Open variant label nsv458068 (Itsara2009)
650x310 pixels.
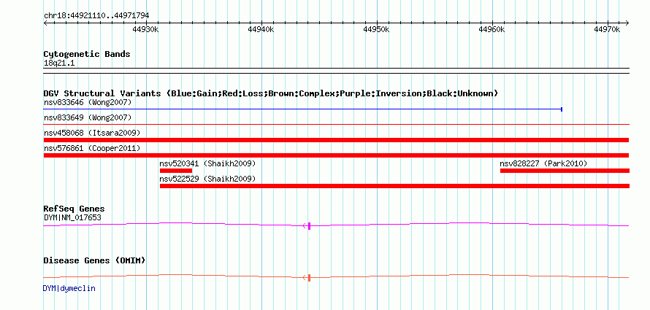pyautogui.click(x=92, y=133)
